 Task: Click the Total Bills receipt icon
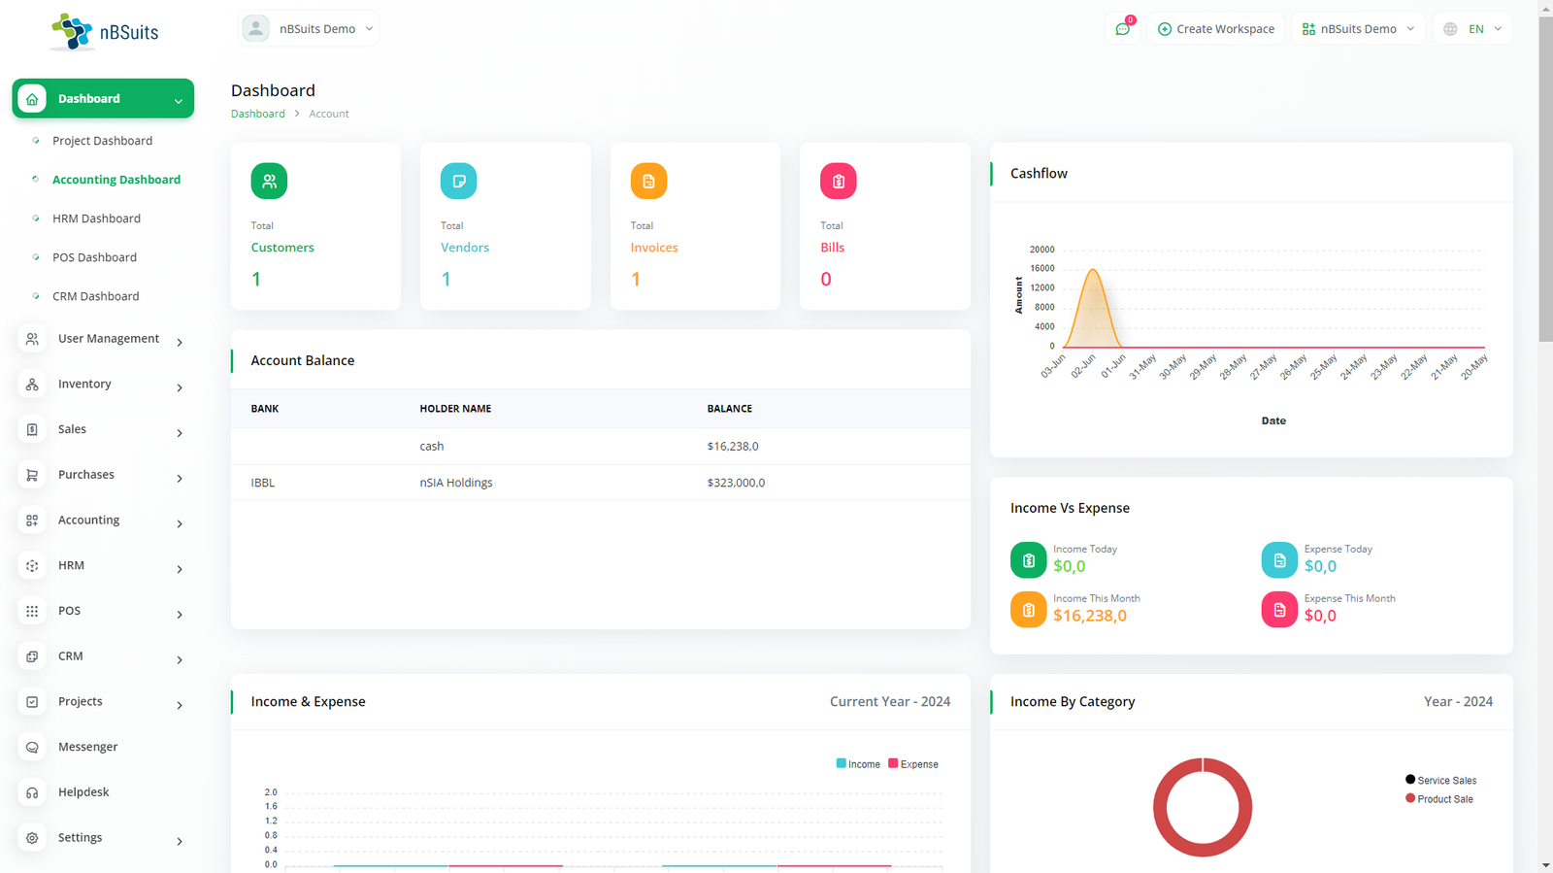(x=838, y=181)
